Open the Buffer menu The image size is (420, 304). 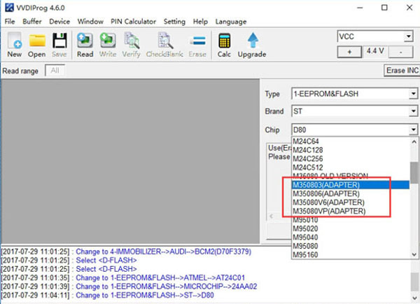(32, 22)
